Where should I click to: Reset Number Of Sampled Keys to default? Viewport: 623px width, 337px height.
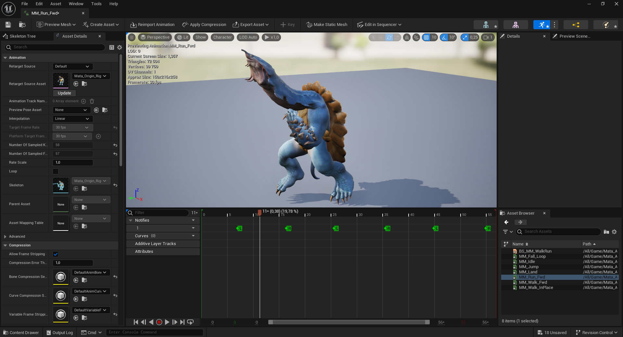[115, 145]
